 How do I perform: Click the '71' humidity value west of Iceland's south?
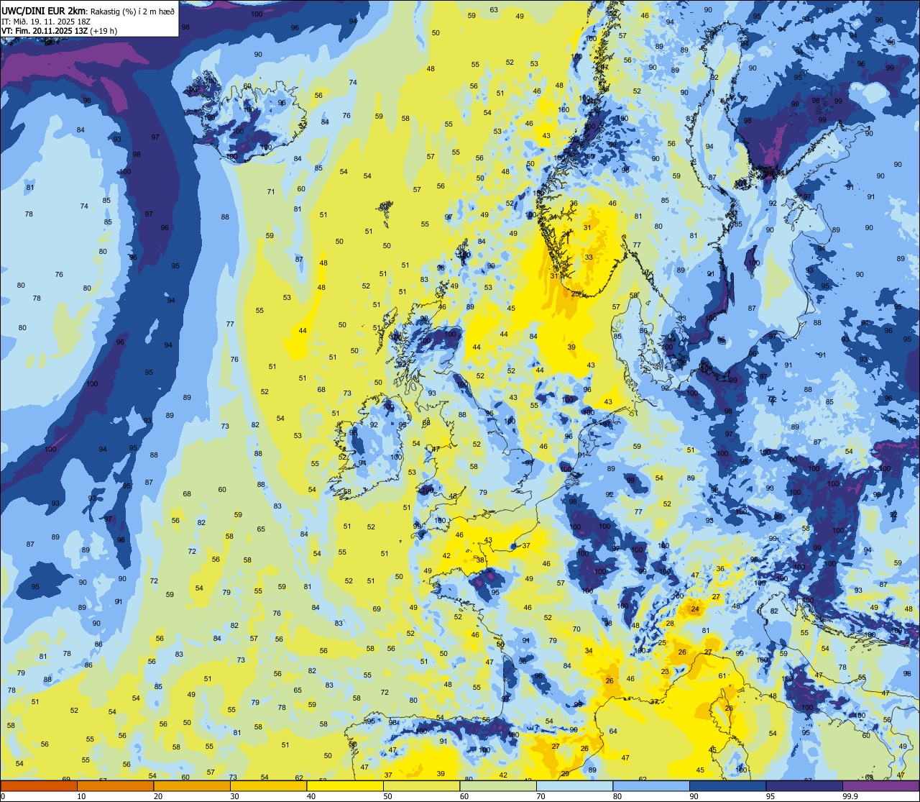271,191
